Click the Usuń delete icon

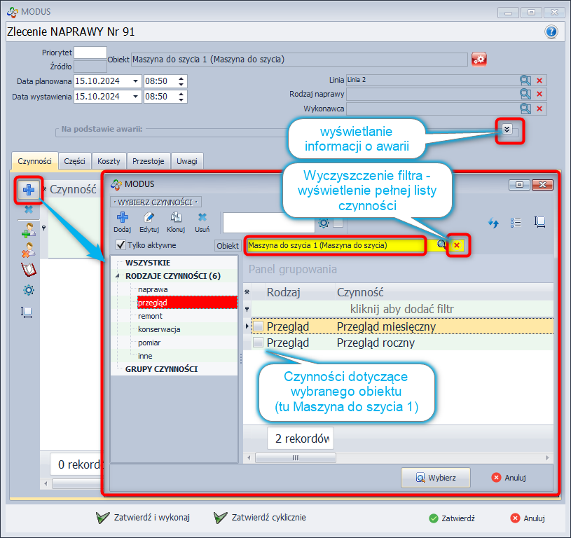202,219
